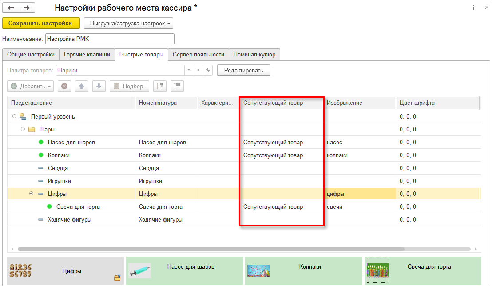Collapse the Шары folder node
The height and width of the screenshot is (286, 492).
coord(23,129)
